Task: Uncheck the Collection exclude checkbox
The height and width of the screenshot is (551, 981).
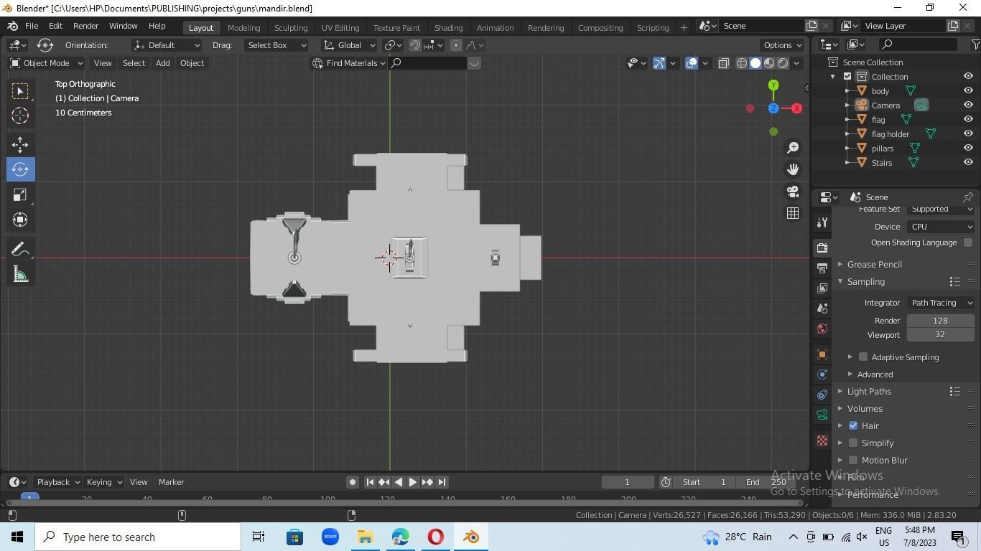Action: click(847, 77)
